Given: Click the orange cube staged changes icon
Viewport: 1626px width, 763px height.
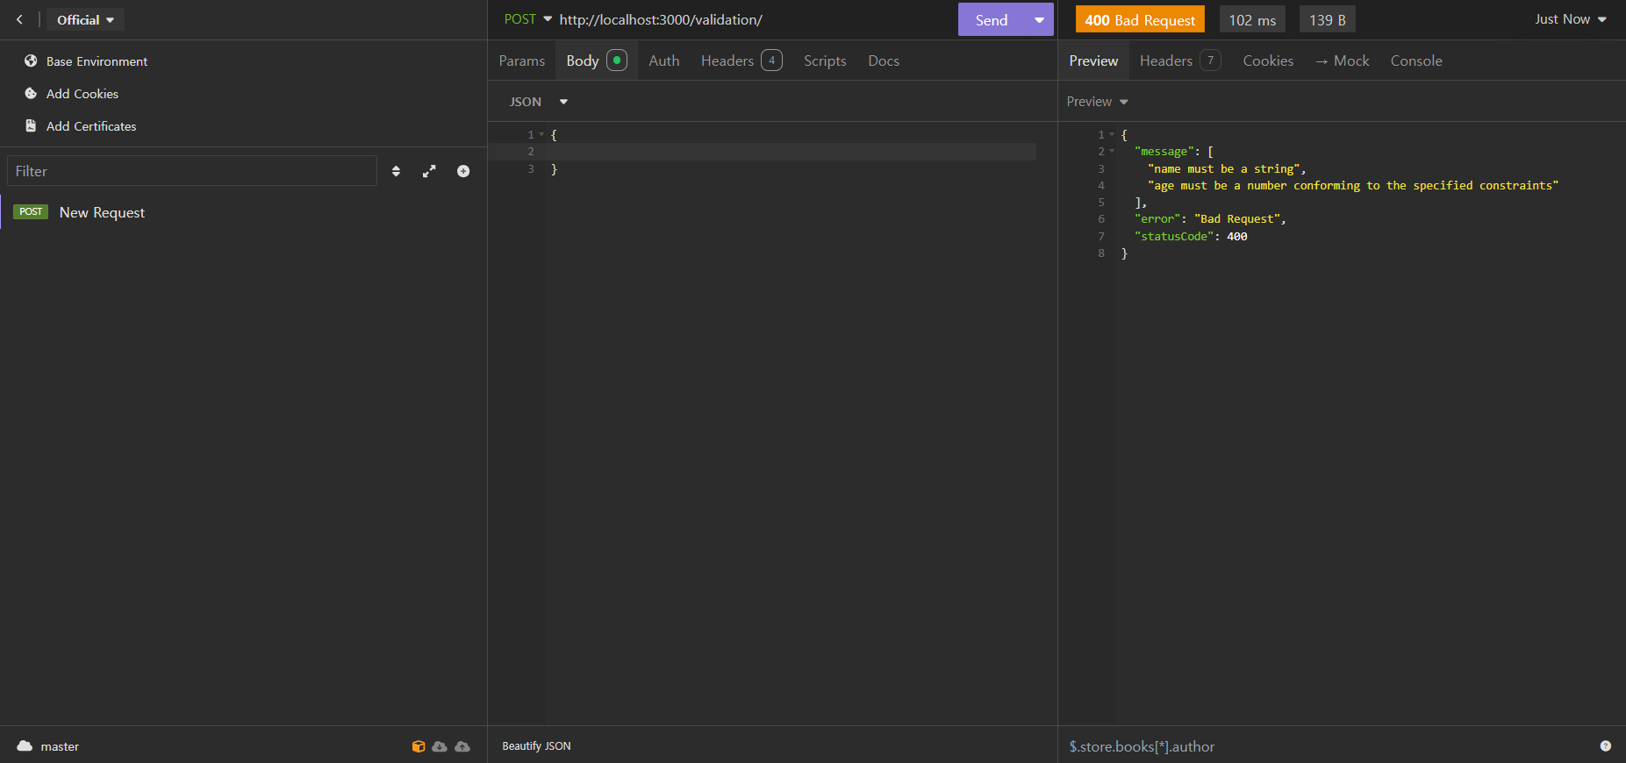Looking at the screenshot, I should coord(419,746).
